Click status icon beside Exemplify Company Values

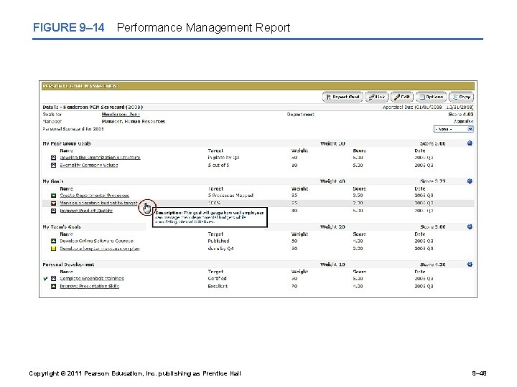coord(53,166)
